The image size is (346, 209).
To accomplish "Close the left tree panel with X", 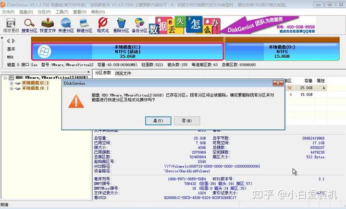I will 88,72.
